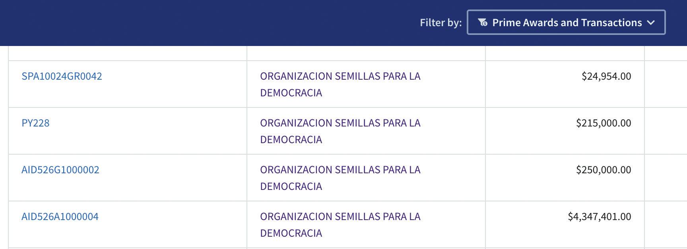The image size is (687, 249).
Task: Open award SPA10024GR0042
Action: tap(62, 76)
